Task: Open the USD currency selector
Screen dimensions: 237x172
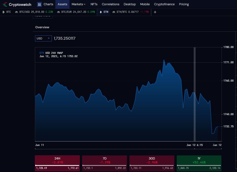Action: 43,38
